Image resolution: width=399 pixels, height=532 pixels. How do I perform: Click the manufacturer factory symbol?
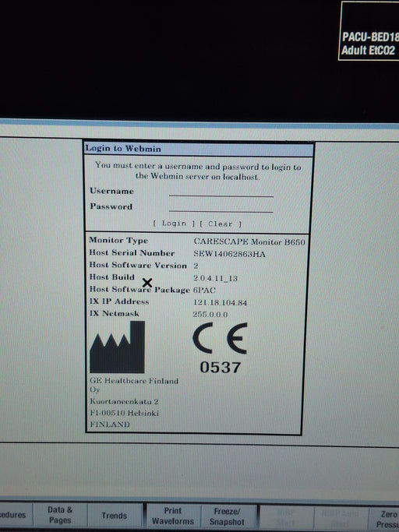[x=118, y=347]
